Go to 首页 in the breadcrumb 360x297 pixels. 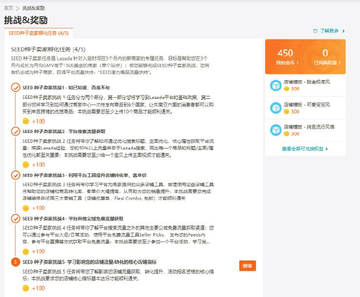9,8
